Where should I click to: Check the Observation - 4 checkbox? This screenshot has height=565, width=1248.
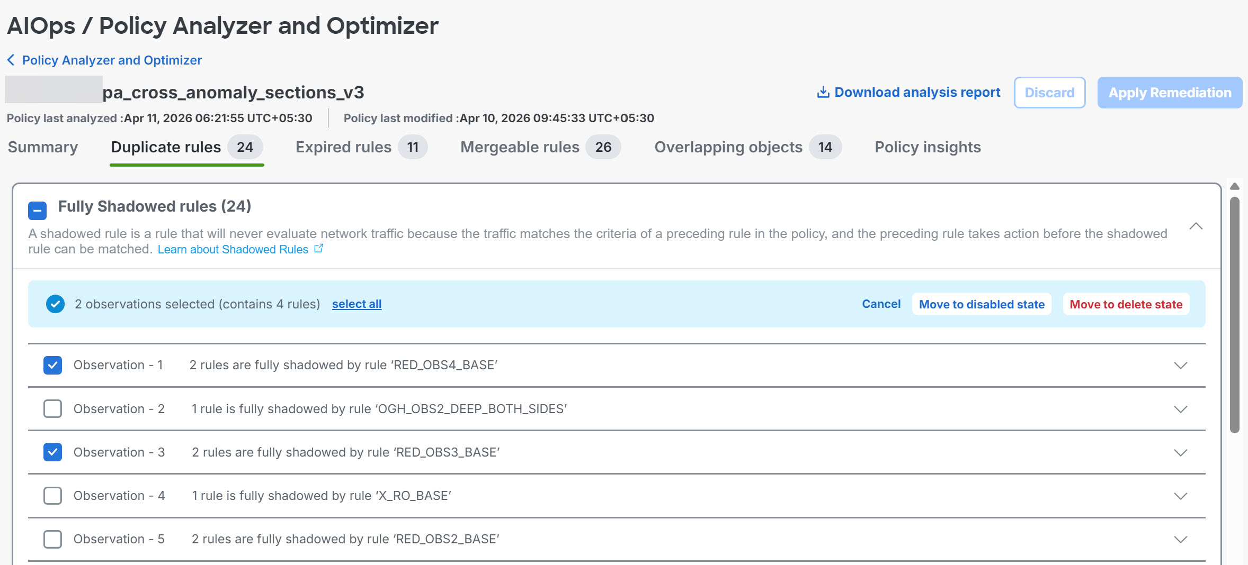(x=52, y=496)
